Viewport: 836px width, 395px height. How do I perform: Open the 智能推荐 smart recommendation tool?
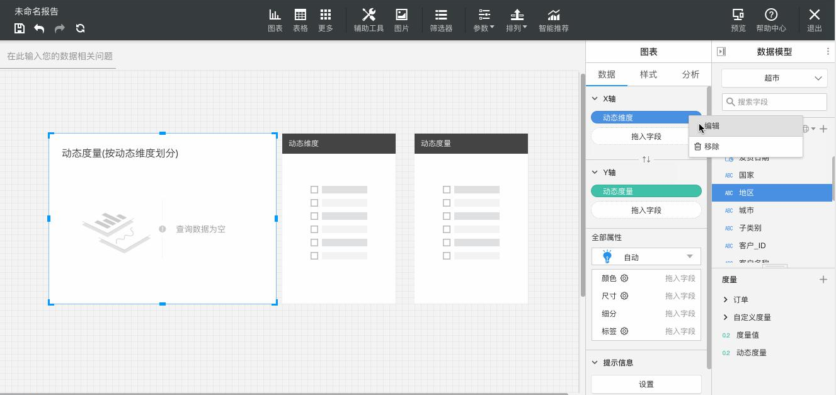coord(553,20)
